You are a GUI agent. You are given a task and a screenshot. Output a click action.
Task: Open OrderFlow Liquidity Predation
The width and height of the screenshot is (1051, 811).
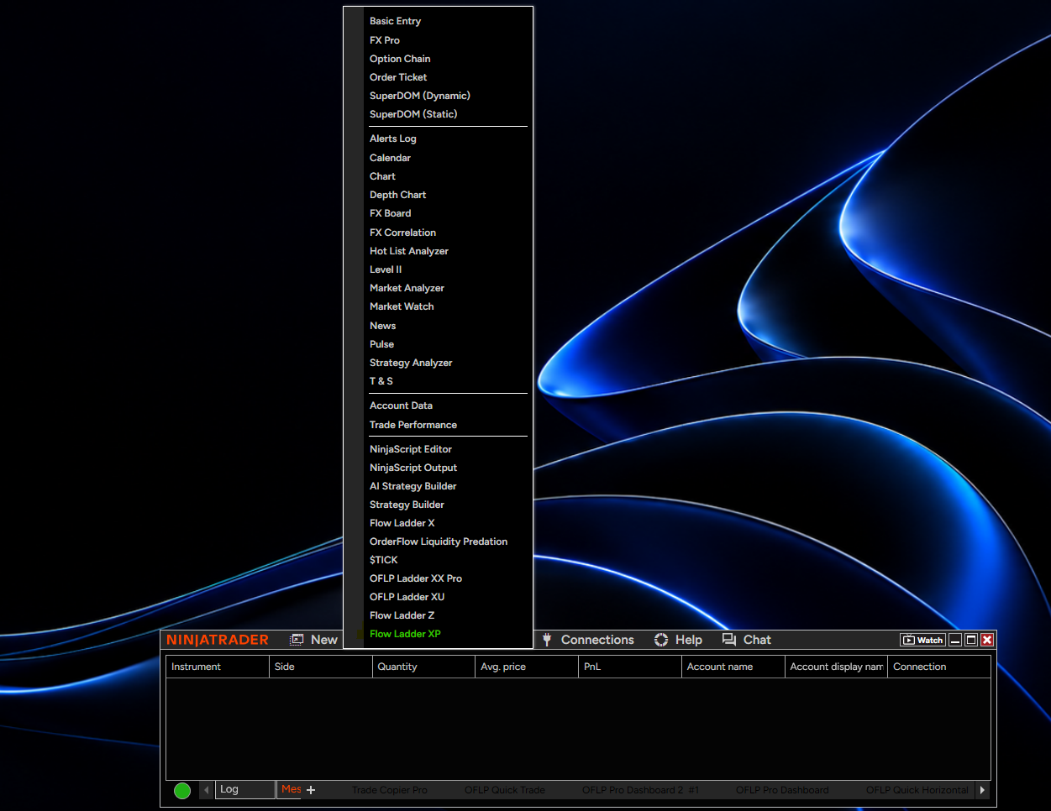pos(438,542)
